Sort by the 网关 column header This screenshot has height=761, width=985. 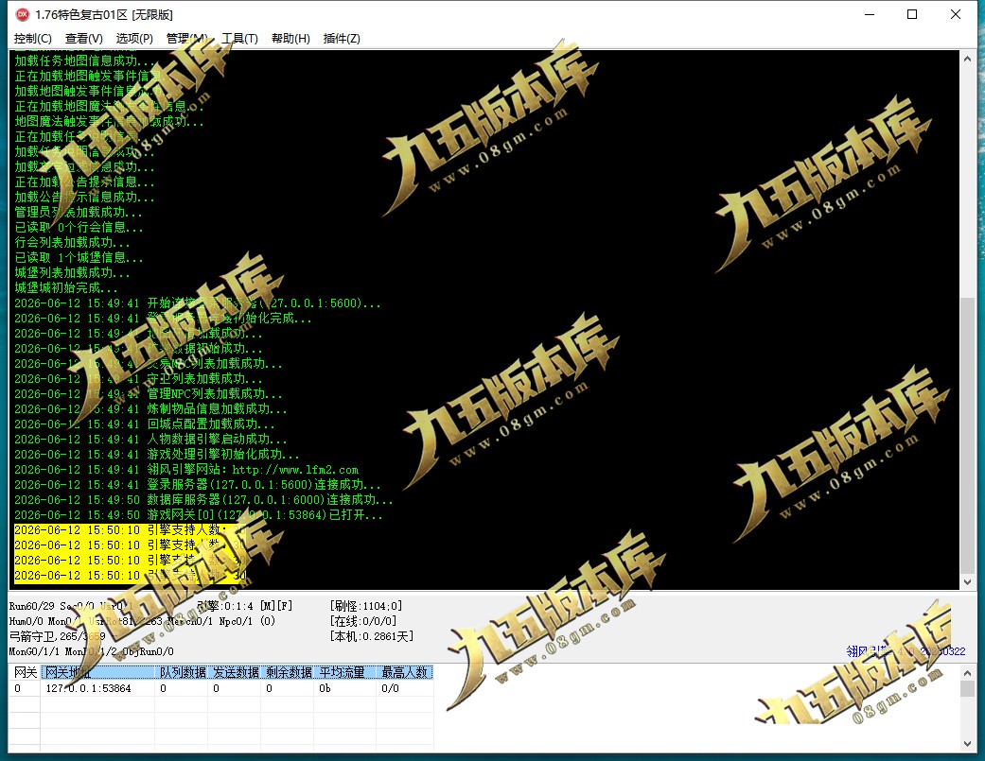coord(26,672)
